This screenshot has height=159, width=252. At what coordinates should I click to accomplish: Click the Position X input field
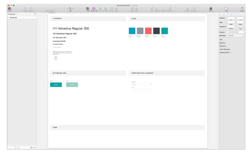(231, 18)
